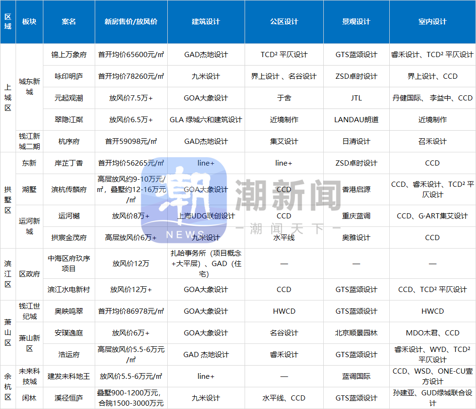Select the '浩运府' project cell
The width and height of the screenshot is (476, 409).
(x=69, y=355)
